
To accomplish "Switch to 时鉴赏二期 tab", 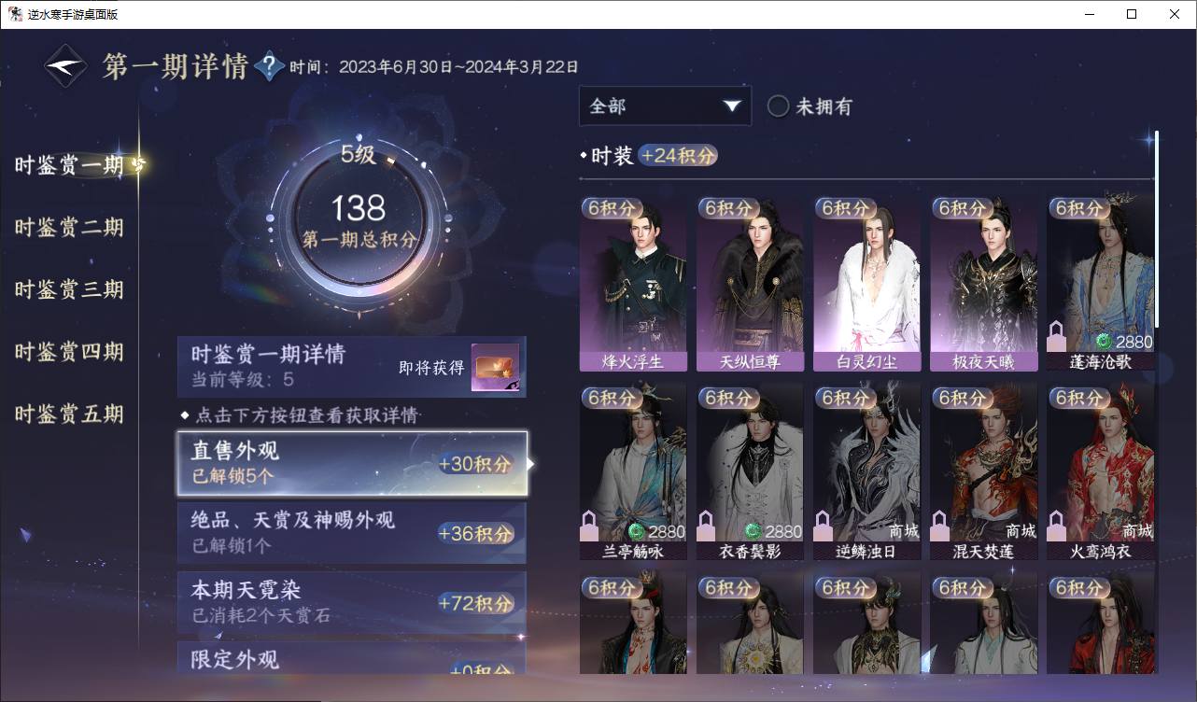I will click(x=69, y=228).
